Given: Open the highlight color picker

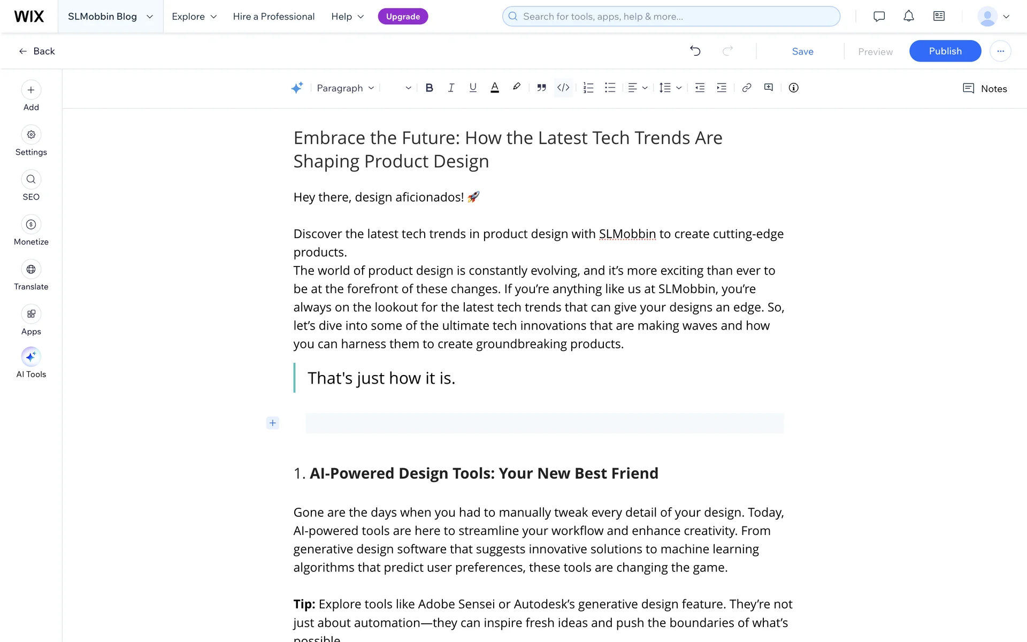Looking at the screenshot, I should pyautogui.click(x=516, y=87).
